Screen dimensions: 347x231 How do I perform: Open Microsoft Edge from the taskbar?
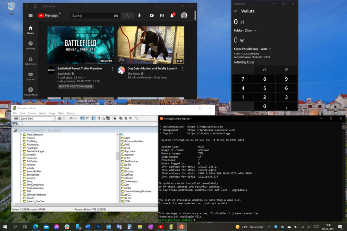[x=36, y=227]
